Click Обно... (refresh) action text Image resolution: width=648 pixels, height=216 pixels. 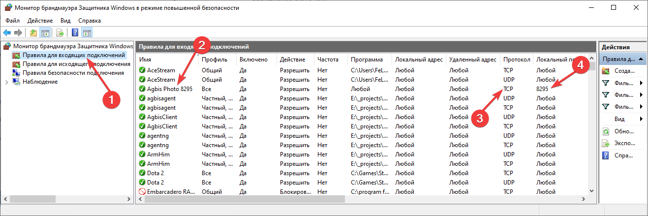624,131
